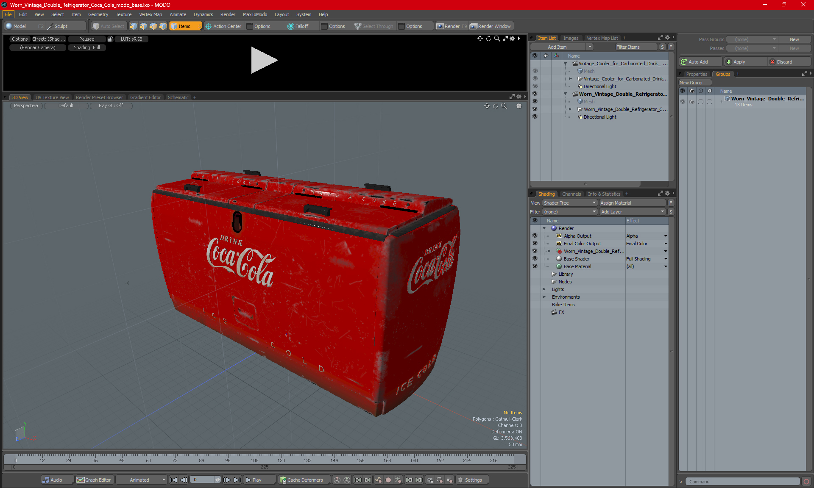Select Vertices selection mode icon
This screenshot has width=814, height=488.
[134, 26]
